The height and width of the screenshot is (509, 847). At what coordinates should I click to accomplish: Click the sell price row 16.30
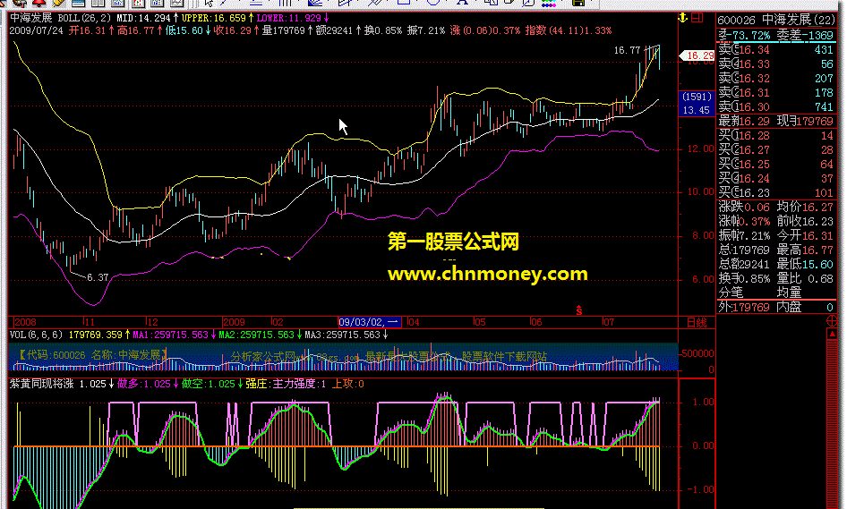tap(776, 106)
